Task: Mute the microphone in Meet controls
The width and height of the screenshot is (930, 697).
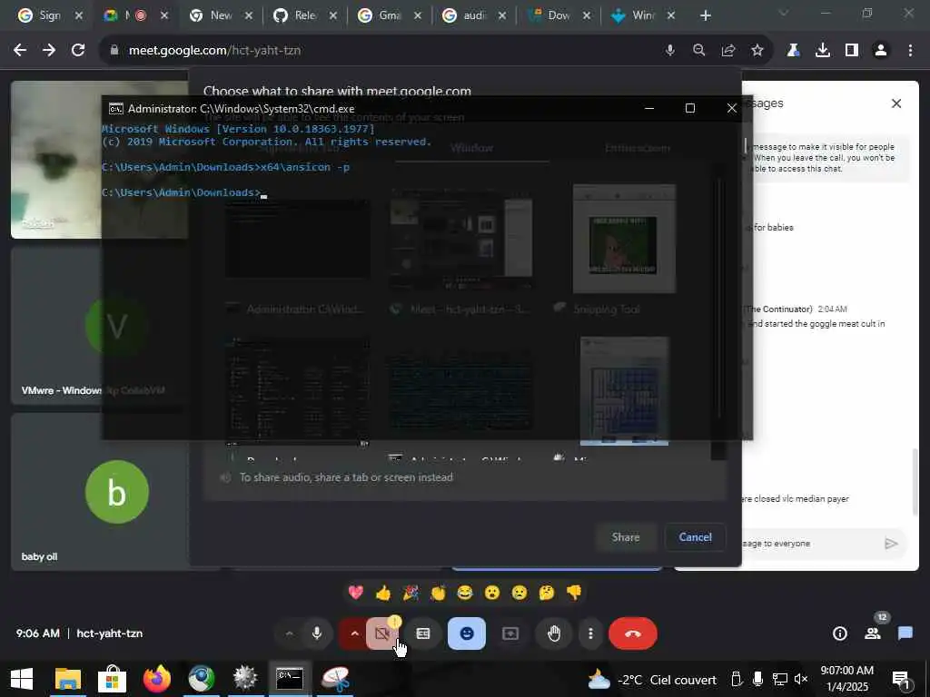Action: click(317, 633)
